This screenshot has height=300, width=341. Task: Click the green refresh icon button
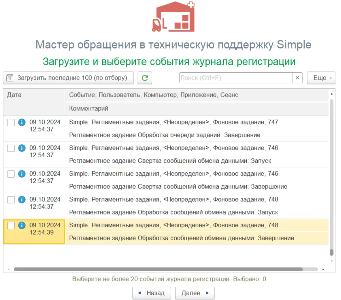coord(145,78)
